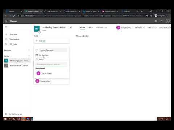The image size is (174, 130).
Task: Open the Filter (0) dropdown
Action: pyautogui.click(x=152, y=28)
